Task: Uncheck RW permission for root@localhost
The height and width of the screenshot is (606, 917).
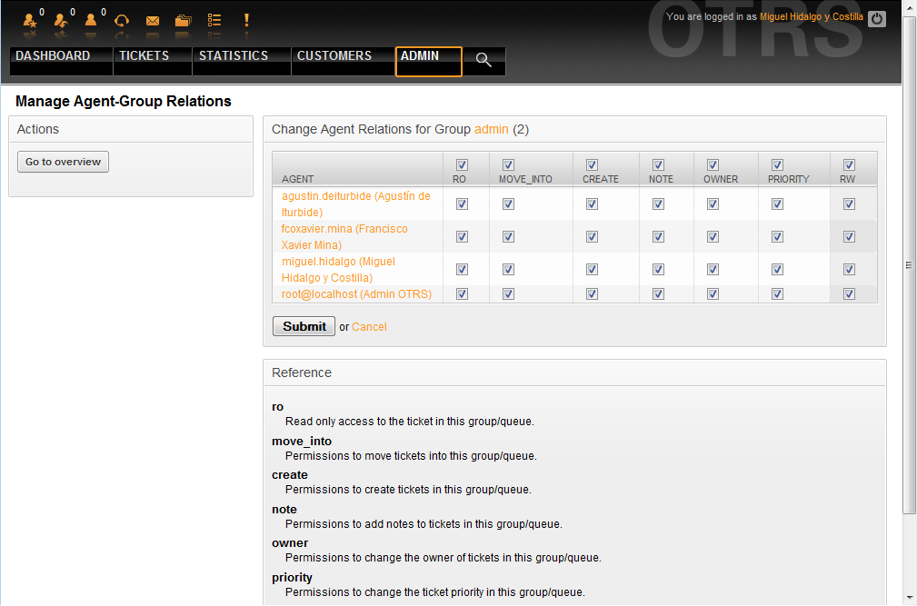Action: (849, 293)
